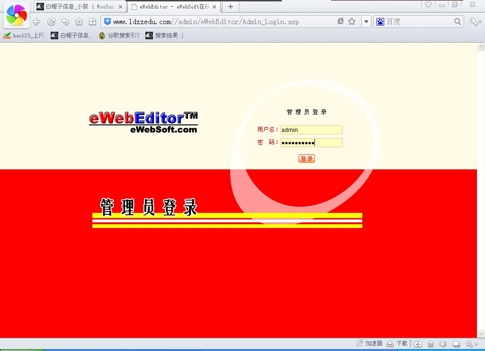Close the WooYun tab
The image size is (485, 351).
click(121, 7)
